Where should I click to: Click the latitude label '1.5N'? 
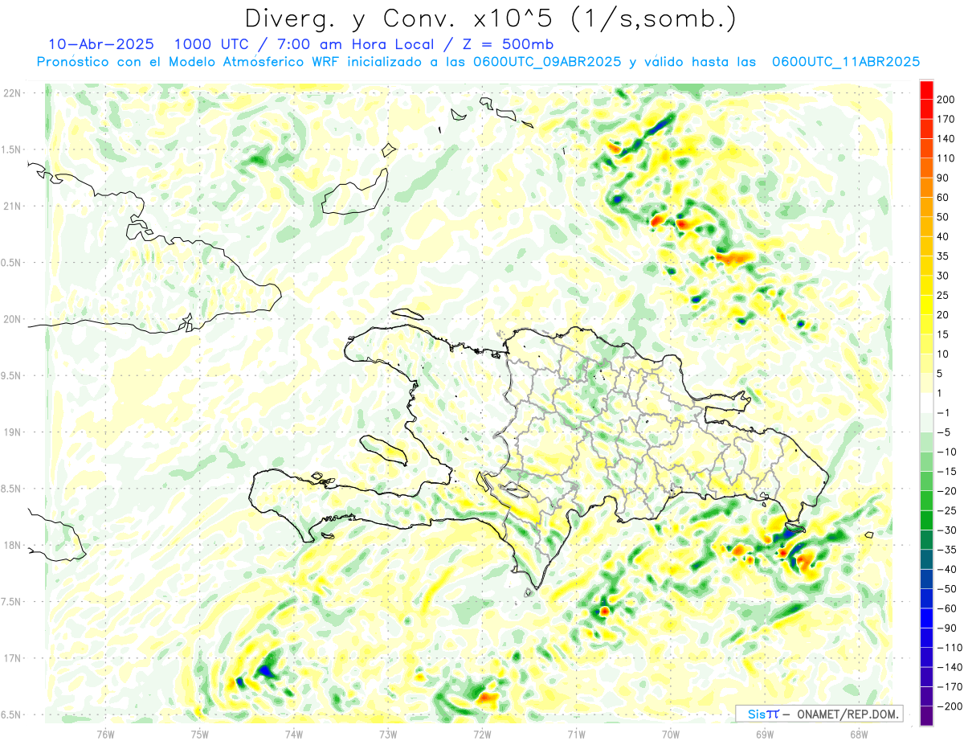click(12, 149)
